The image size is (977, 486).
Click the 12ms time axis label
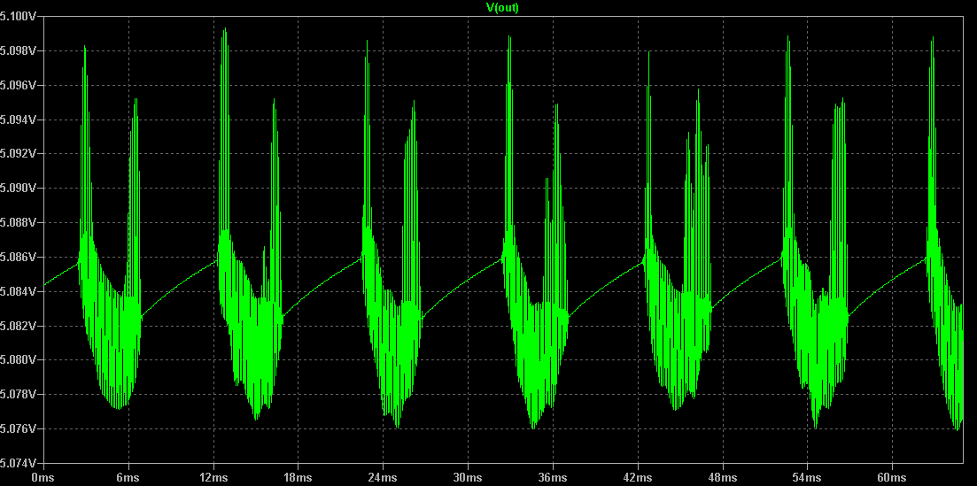point(213,478)
